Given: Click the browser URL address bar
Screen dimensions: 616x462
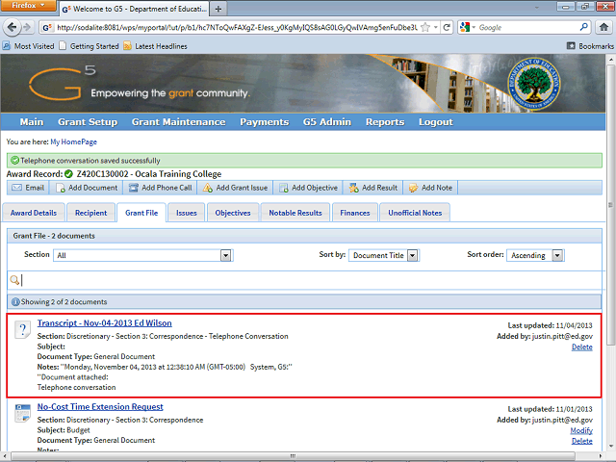Looking at the screenshot, I should [236, 27].
